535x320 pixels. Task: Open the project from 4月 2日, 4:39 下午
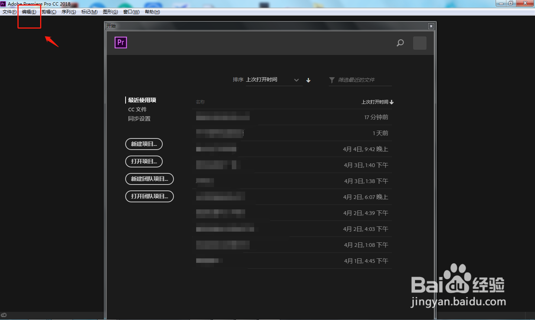tap(292, 213)
